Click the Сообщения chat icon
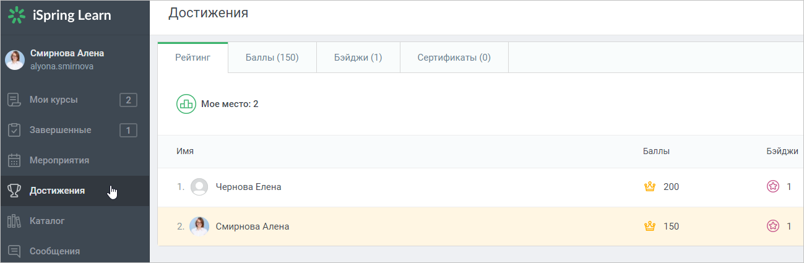The width and height of the screenshot is (804, 263). click(14, 251)
